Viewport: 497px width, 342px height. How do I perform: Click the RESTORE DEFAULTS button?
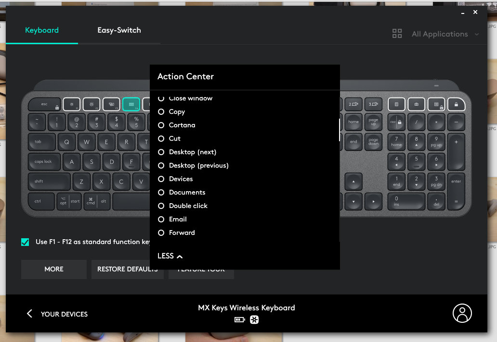point(128,269)
